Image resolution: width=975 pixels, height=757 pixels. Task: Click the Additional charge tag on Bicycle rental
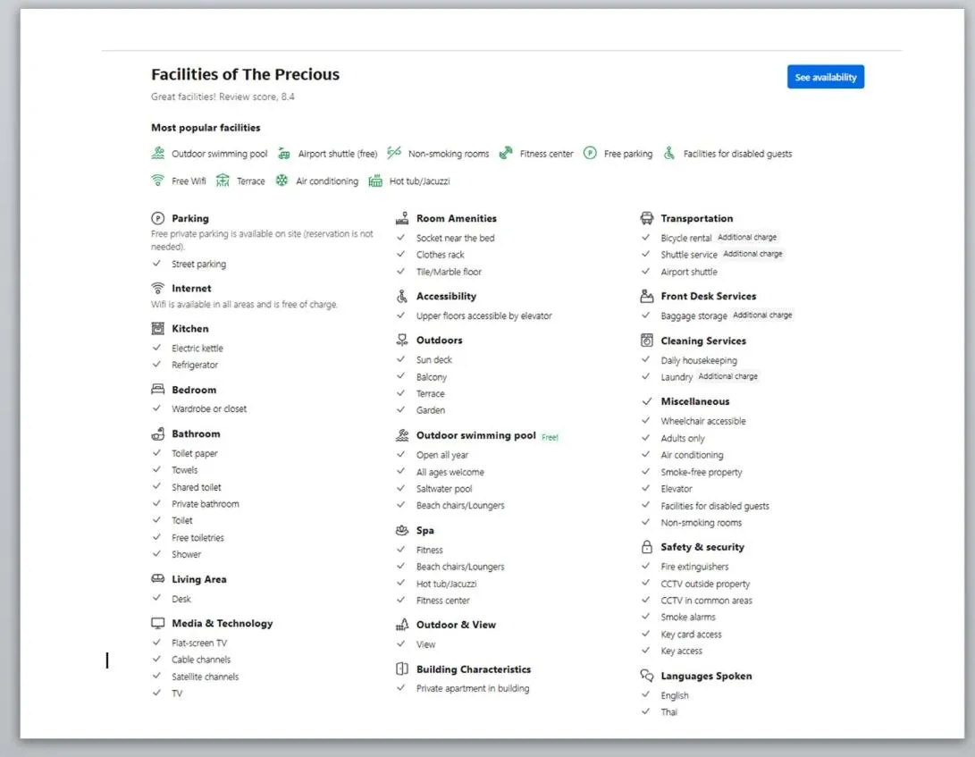(748, 237)
